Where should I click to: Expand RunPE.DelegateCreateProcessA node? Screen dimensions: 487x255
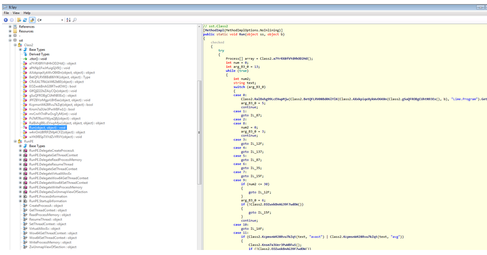(x=20, y=151)
